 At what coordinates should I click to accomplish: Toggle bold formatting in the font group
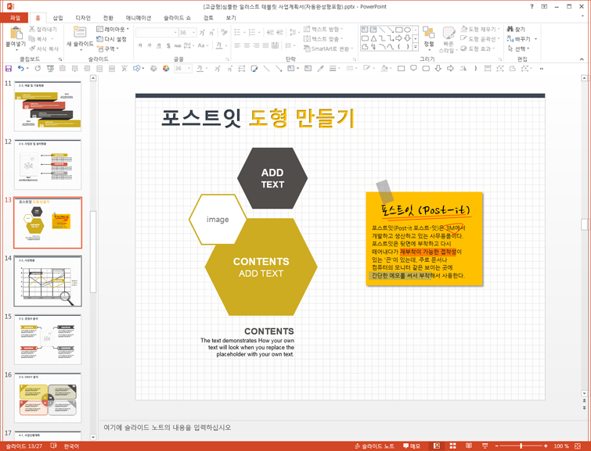[140, 45]
